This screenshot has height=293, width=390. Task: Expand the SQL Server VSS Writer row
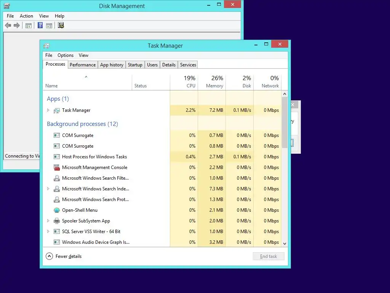tap(48, 232)
